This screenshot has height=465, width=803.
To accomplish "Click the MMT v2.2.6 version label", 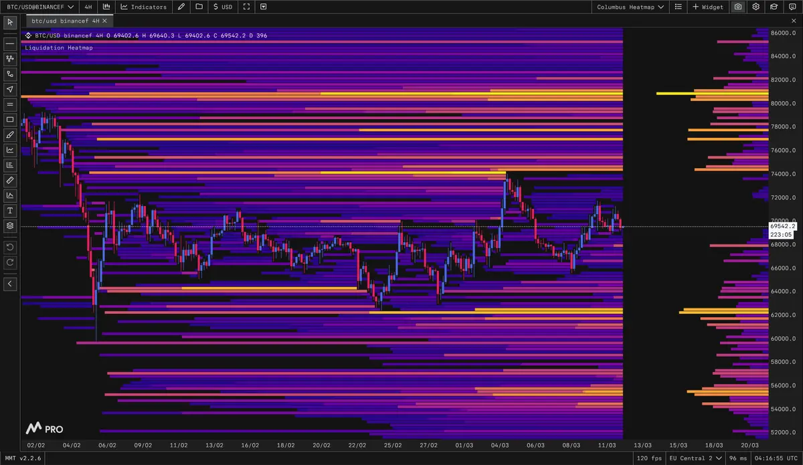I will [22, 458].
